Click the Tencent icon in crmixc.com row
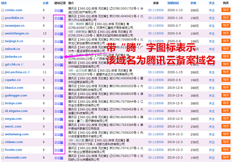Screen dimensions: 232x162 61,10
